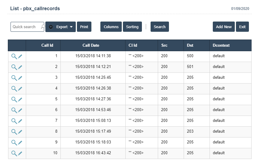This screenshot has height=162, width=257.
Task: Click the magnifier view icon for Call Id 1
Action: 14,56
